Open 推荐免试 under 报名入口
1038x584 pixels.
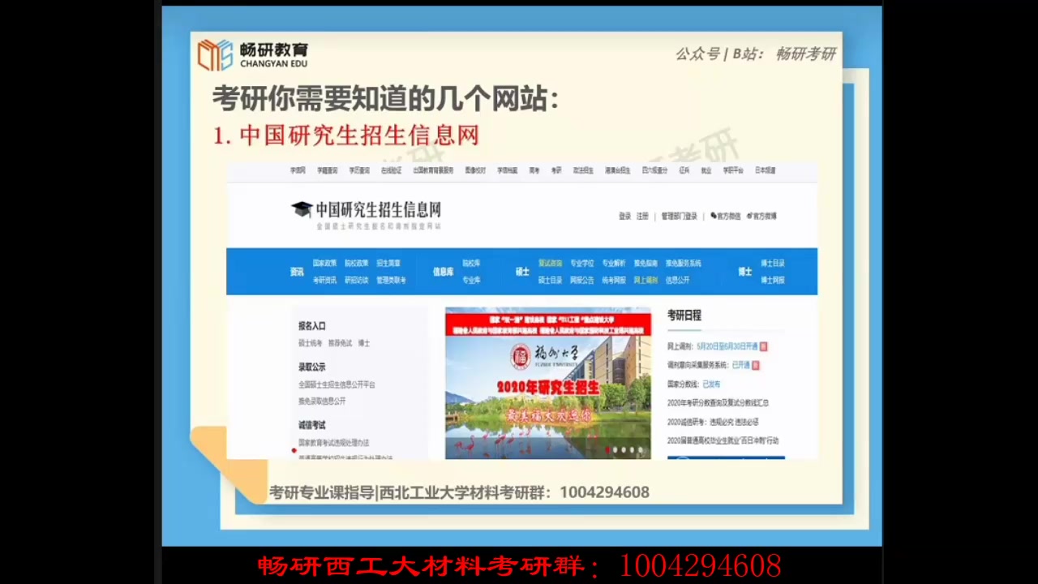[x=340, y=343]
